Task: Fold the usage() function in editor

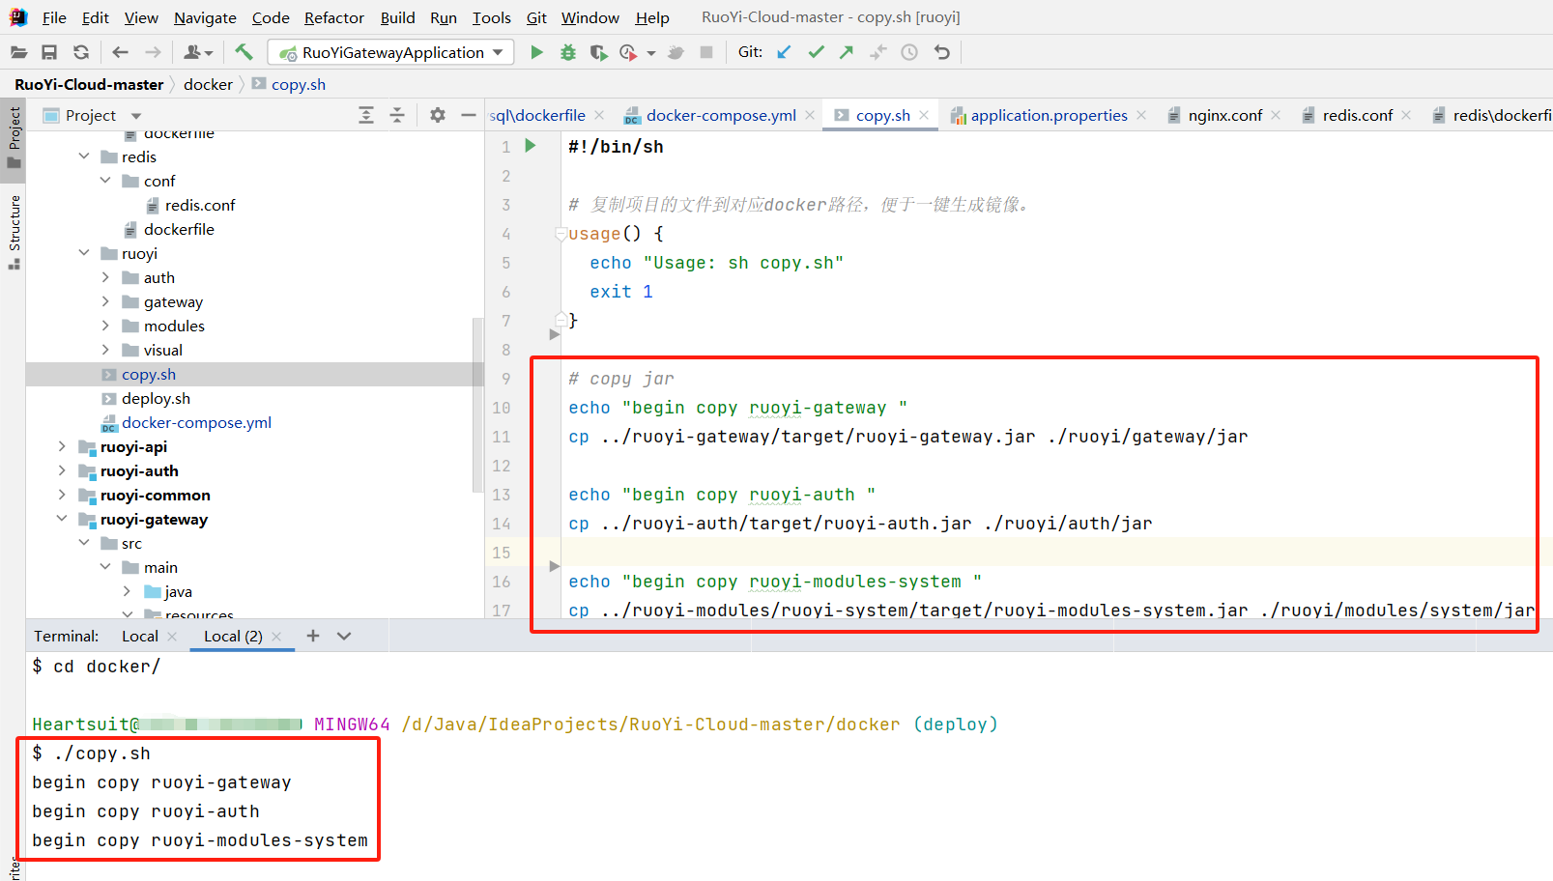Action: pos(561,234)
